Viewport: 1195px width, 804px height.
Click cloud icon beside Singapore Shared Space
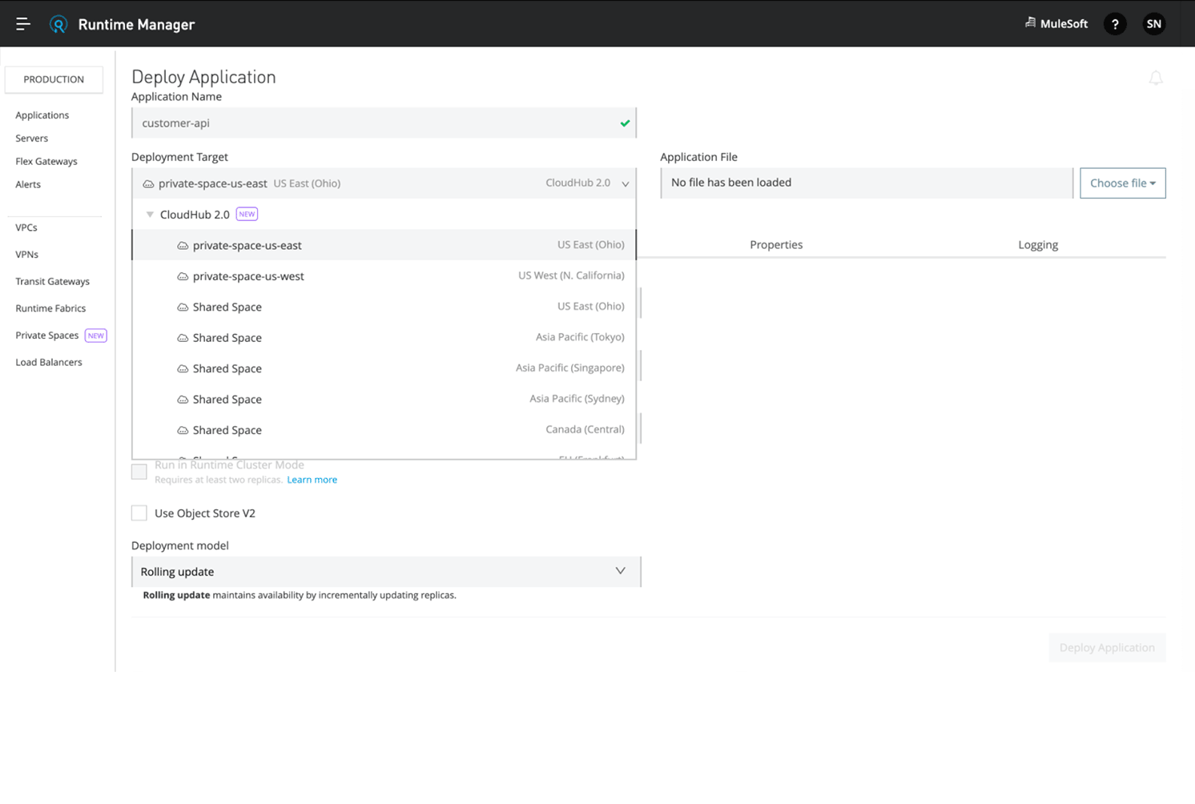pyautogui.click(x=183, y=369)
